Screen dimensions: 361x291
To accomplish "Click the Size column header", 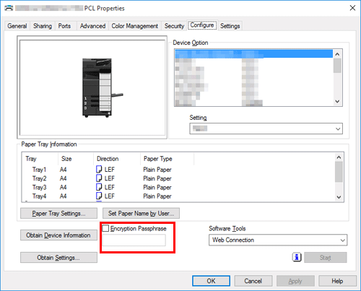I will coord(76,159).
